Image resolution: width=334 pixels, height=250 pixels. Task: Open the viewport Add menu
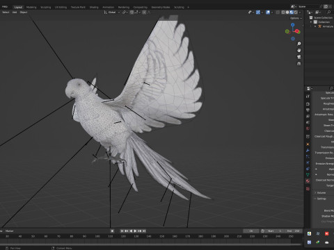point(15,12)
